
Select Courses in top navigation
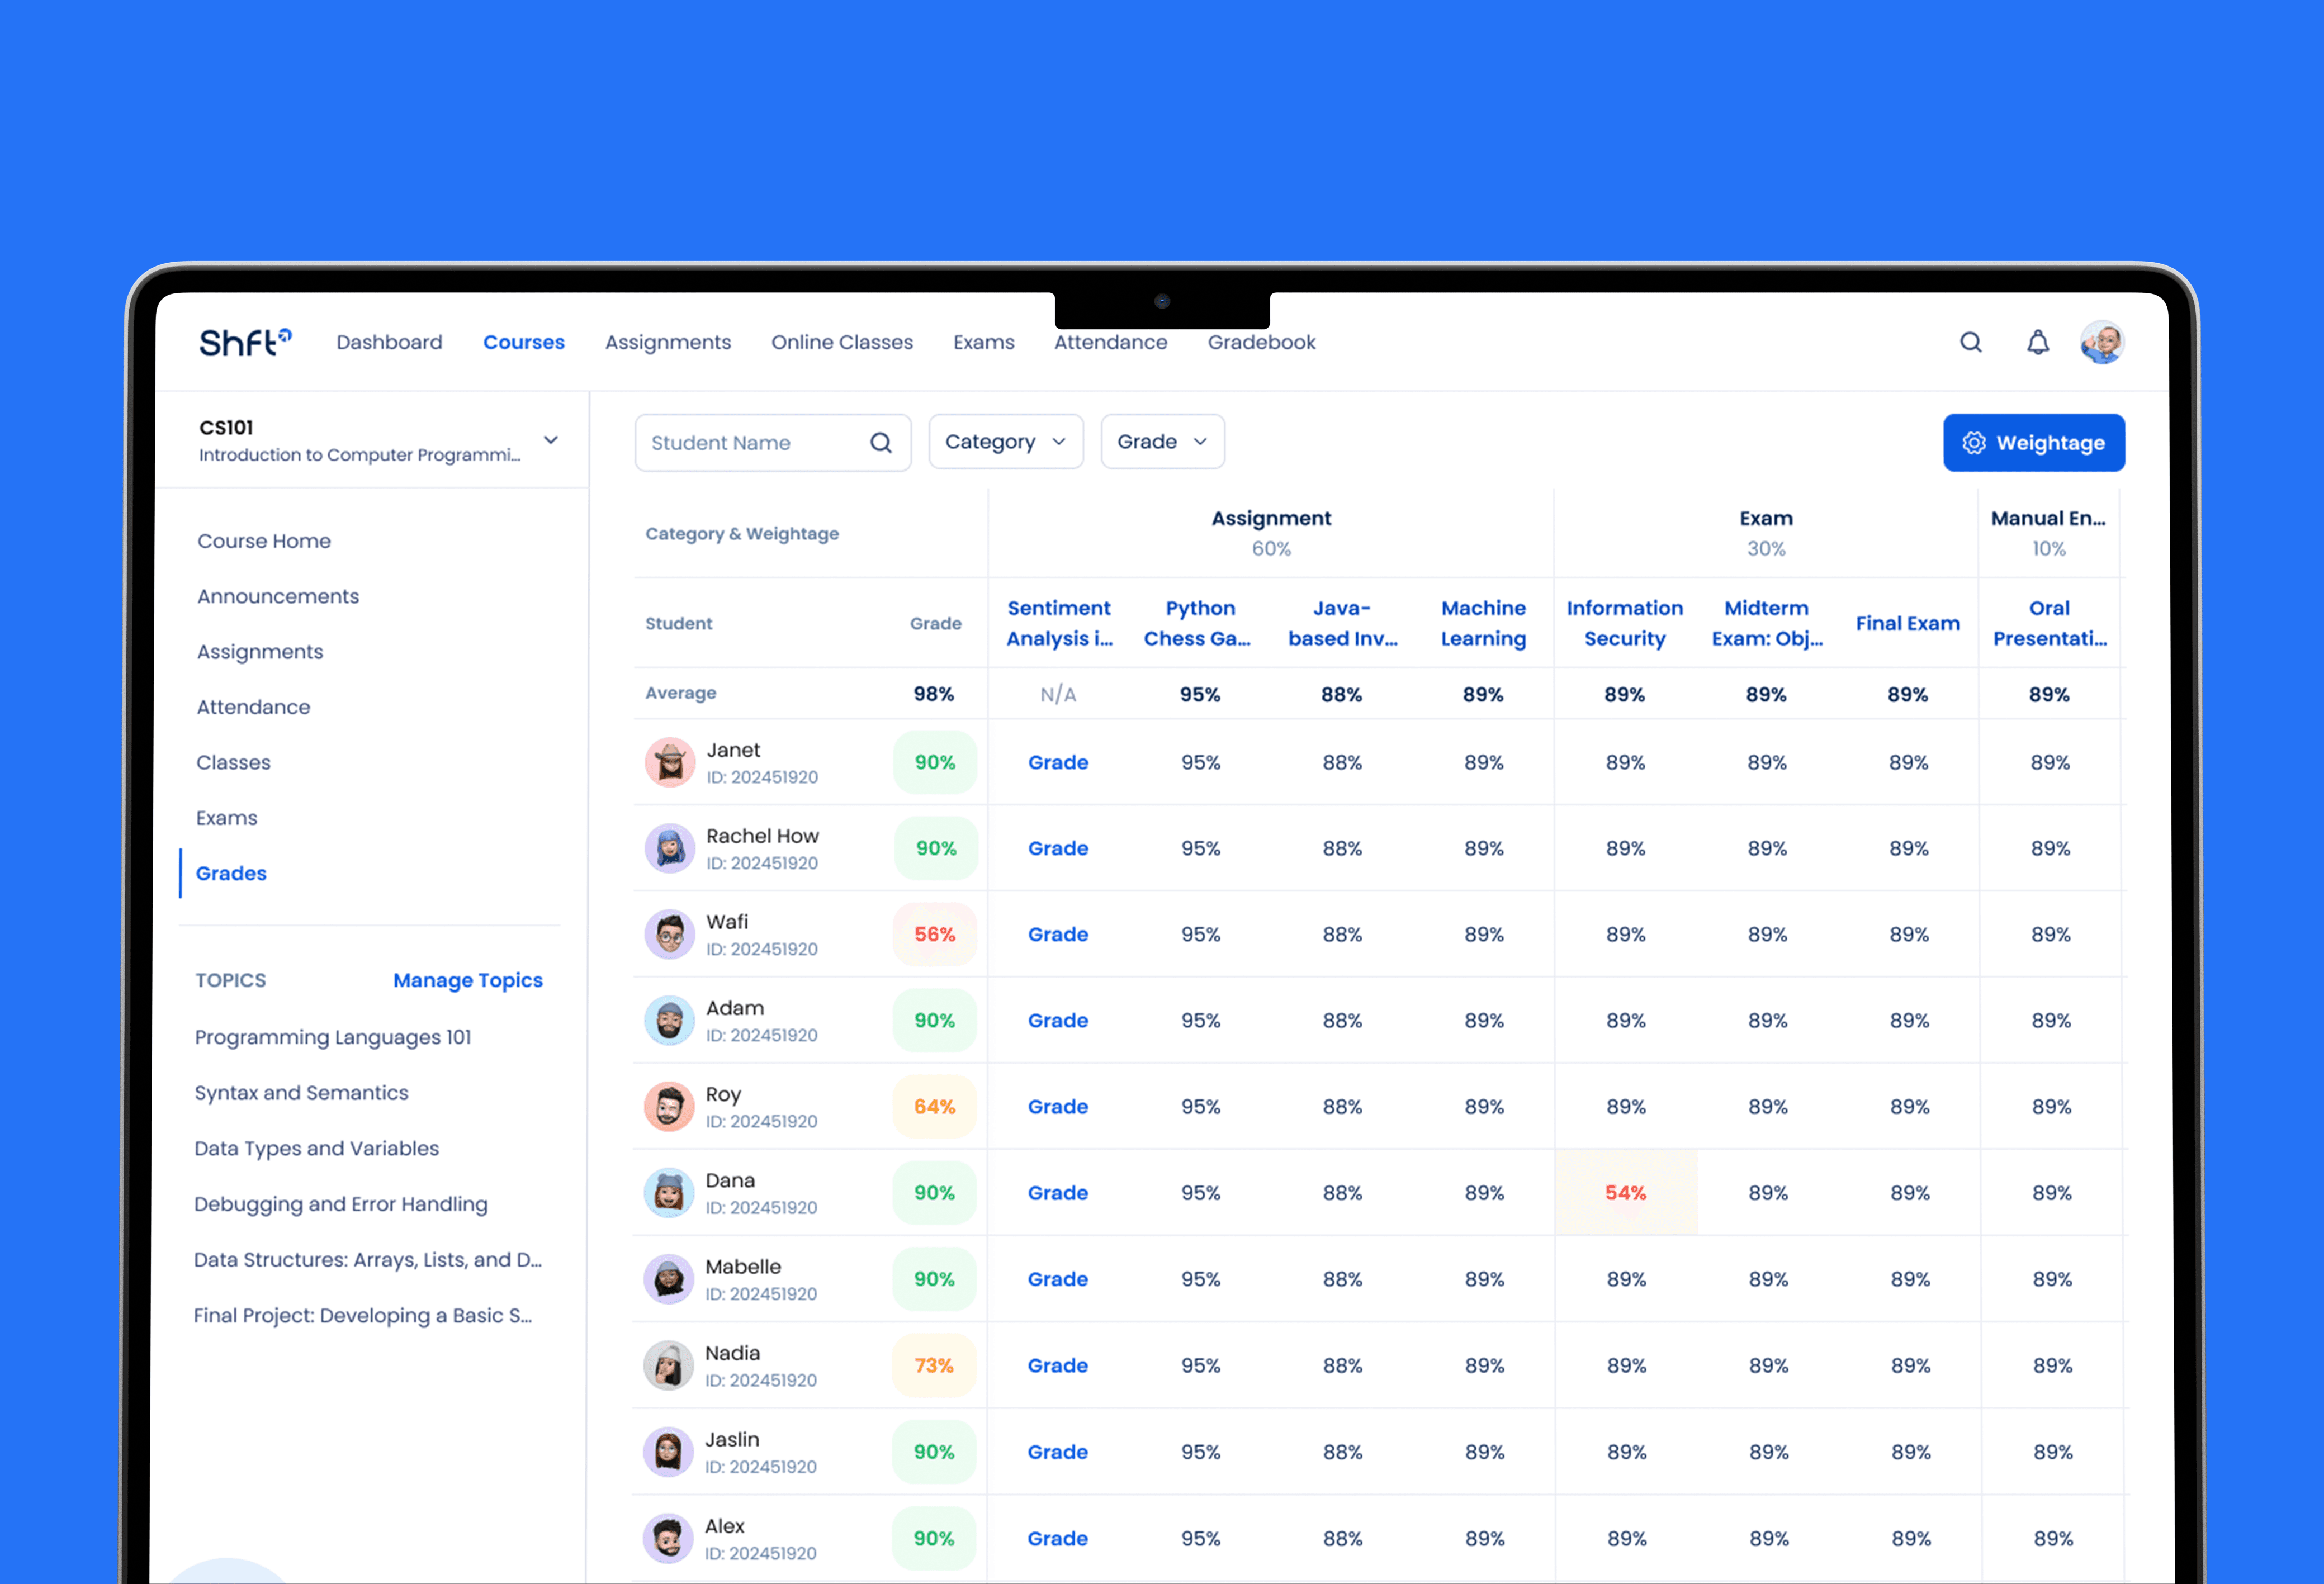pyautogui.click(x=524, y=342)
